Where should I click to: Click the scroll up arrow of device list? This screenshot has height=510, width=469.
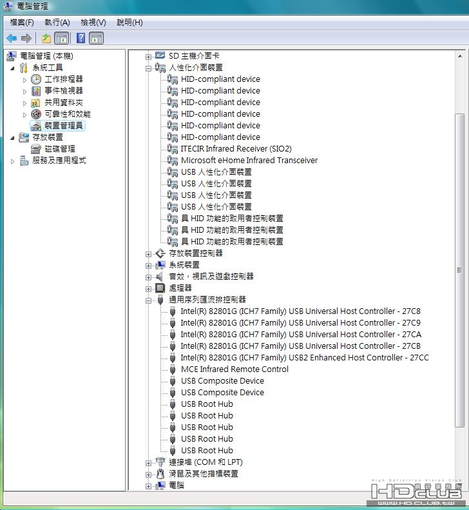[460, 56]
